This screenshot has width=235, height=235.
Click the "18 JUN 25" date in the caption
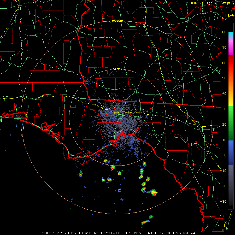click(170, 233)
